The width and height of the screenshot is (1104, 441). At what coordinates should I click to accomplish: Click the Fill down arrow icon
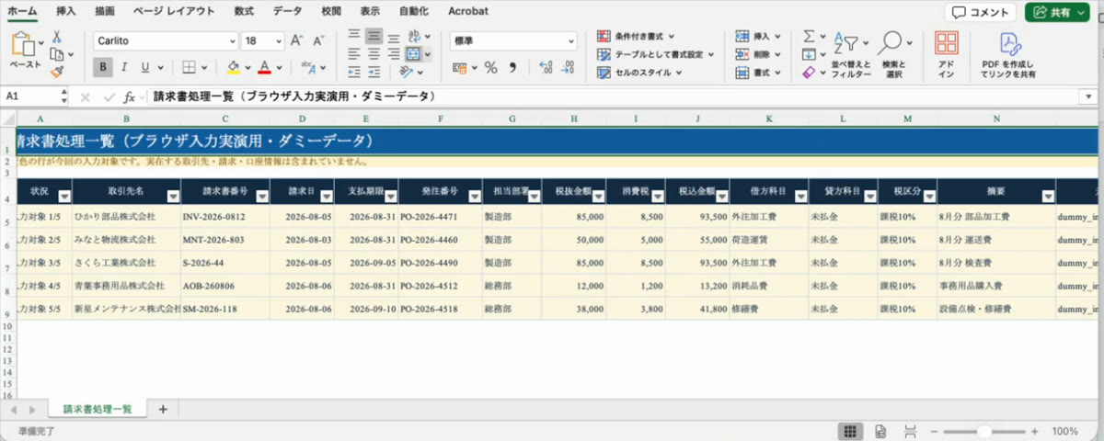(810, 54)
